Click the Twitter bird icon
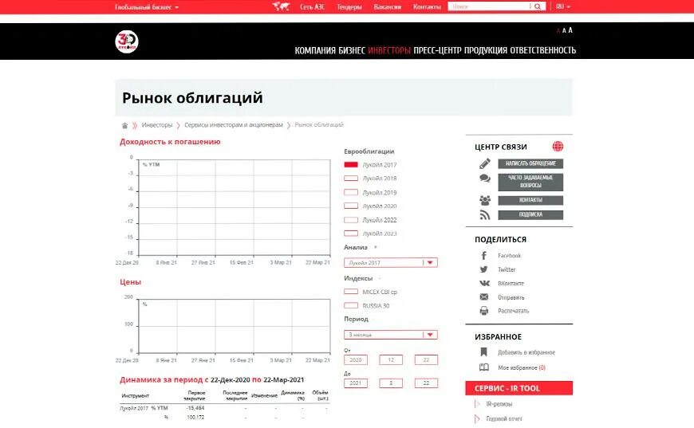 [x=483, y=269]
